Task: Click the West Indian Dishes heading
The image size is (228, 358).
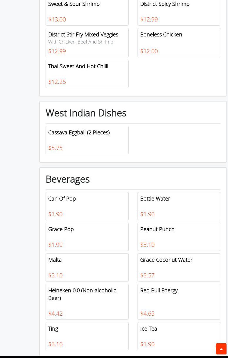Action: 86,113
